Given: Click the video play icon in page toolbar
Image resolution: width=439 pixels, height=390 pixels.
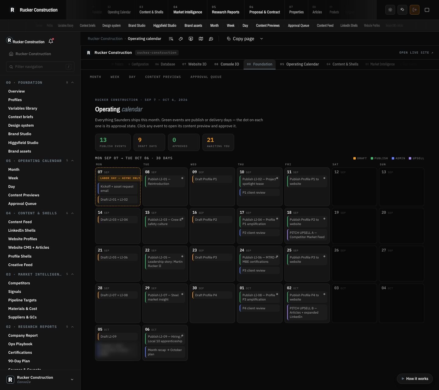Looking at the screenshot, I should [x=191, y=39].
